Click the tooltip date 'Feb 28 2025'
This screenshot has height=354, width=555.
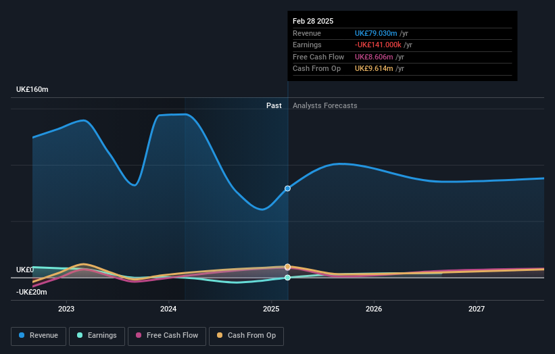click(x=313, y=21)
